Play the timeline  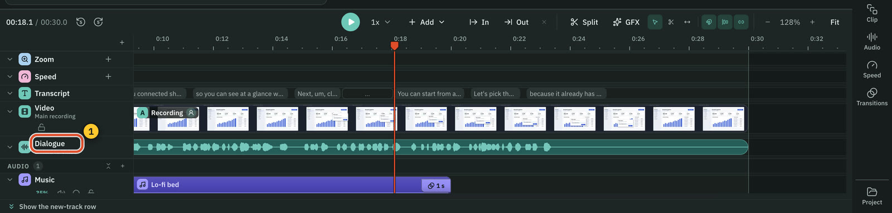(351, 22)
